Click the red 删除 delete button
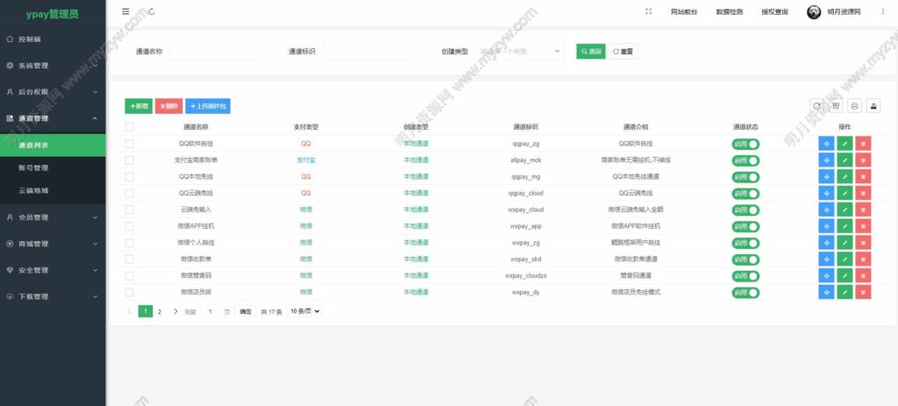898x406 pixels. [169, 106]
